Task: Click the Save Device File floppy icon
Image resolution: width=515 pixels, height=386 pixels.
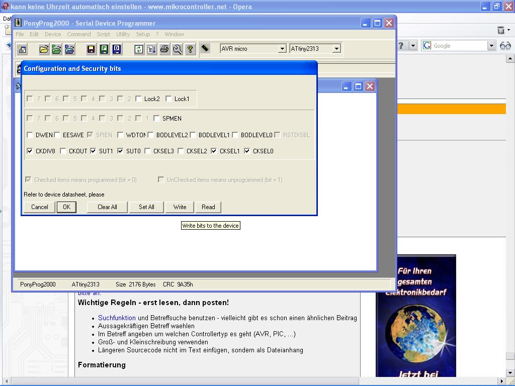Action: [91, 49]
